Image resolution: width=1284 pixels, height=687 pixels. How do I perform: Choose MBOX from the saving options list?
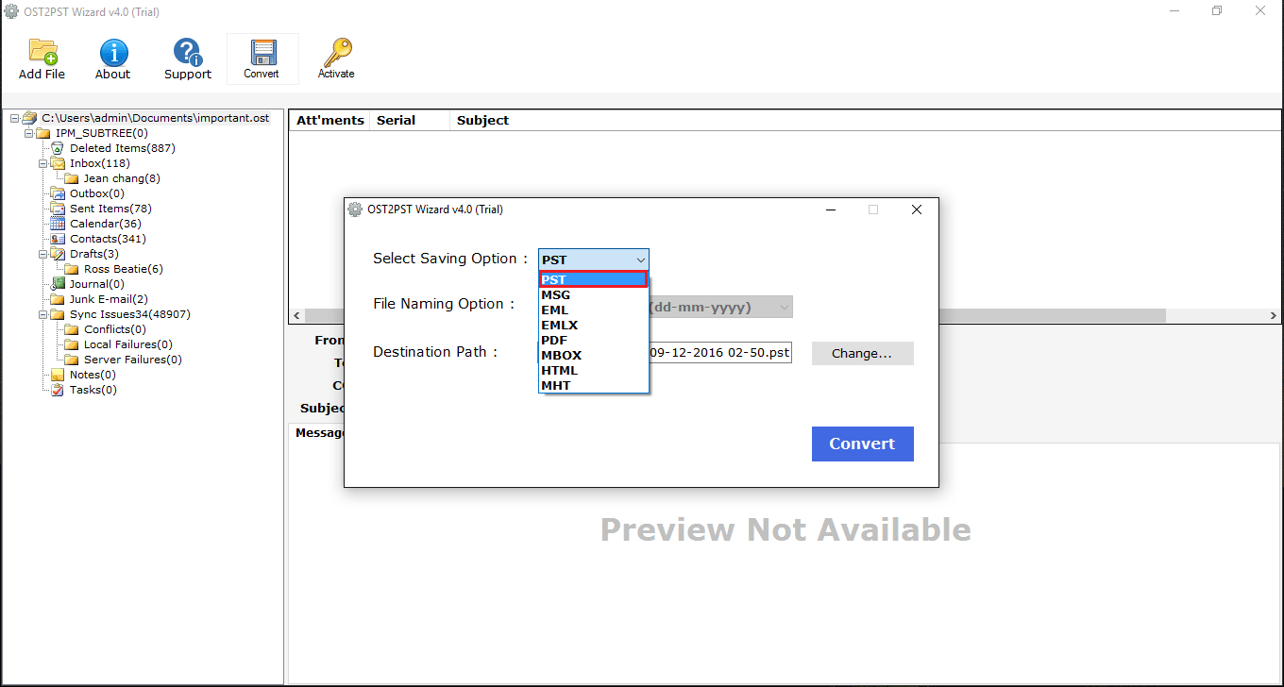(x=562, y=355)
